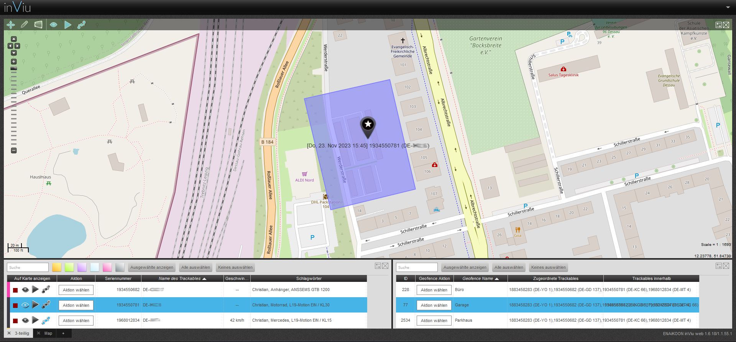Viewport: 736px width, 342px height.
Task: Open Aktion wählen dropdown for Parkhaus geofence
Action: (x=434, y=321)
